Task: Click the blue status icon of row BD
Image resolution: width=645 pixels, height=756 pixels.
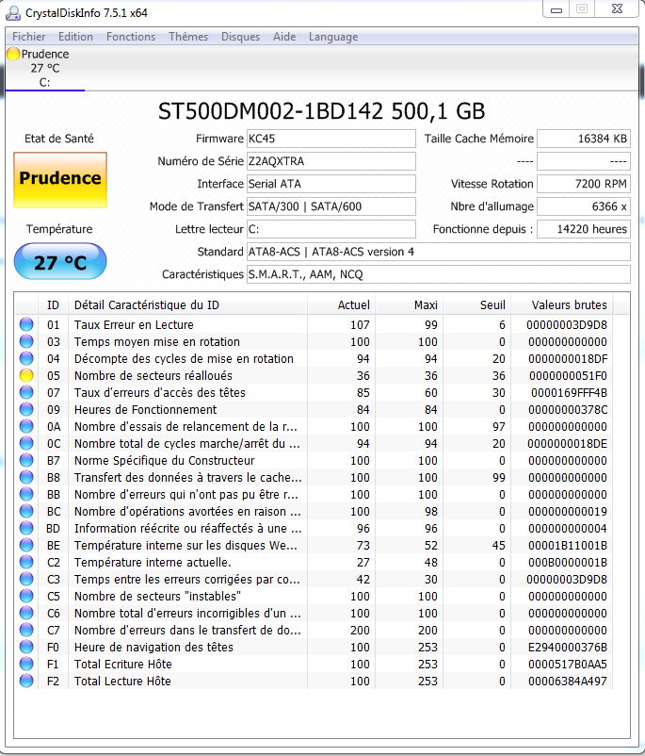Action: (x=26, y=528)
